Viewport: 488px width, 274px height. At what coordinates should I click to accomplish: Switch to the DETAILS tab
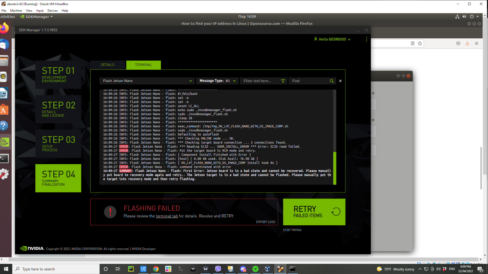click(108, 65)
